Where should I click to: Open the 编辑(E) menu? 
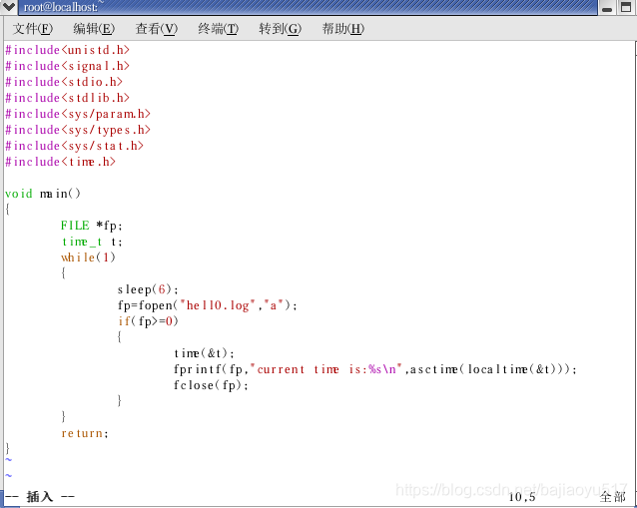pos(94,28)
